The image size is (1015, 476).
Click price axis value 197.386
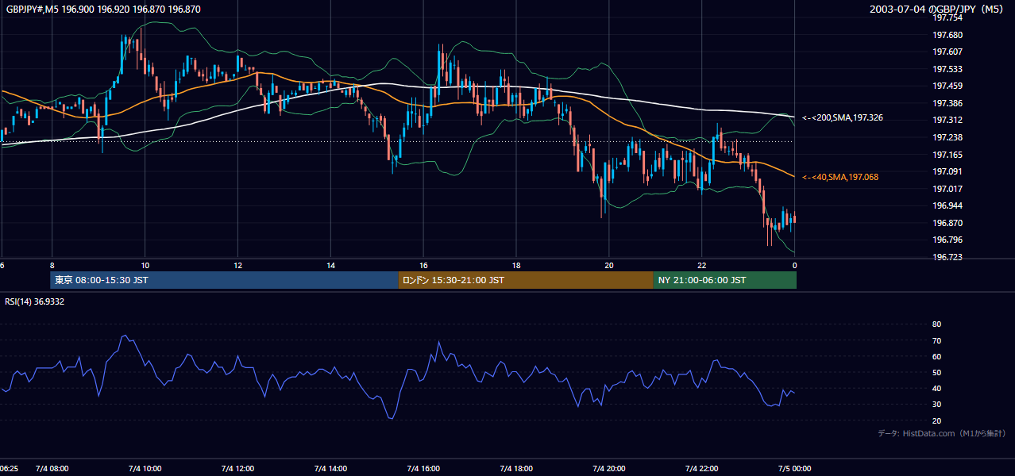948,103
